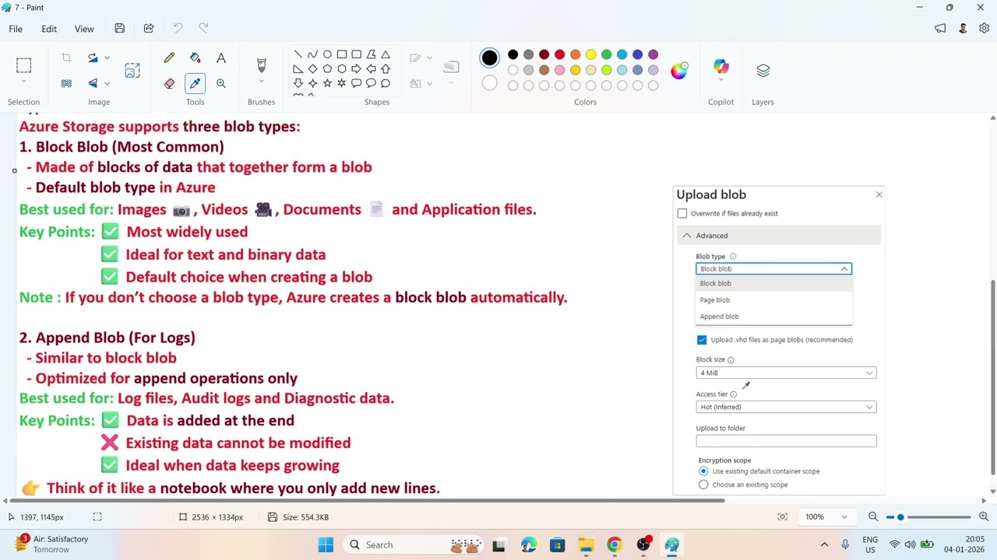The height and width of the screenshot is (560, 997).
Task: Click the zoom slider handle
Action: pos(900,517)
